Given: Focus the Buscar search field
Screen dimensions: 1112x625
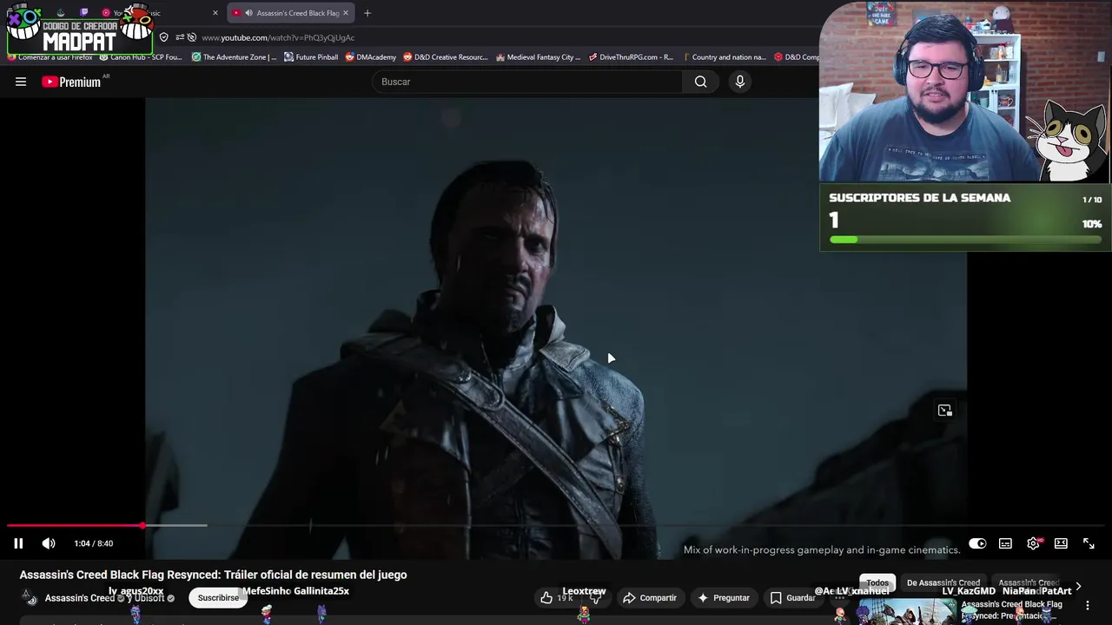Looking at the screenshot, I should [527, 82].
